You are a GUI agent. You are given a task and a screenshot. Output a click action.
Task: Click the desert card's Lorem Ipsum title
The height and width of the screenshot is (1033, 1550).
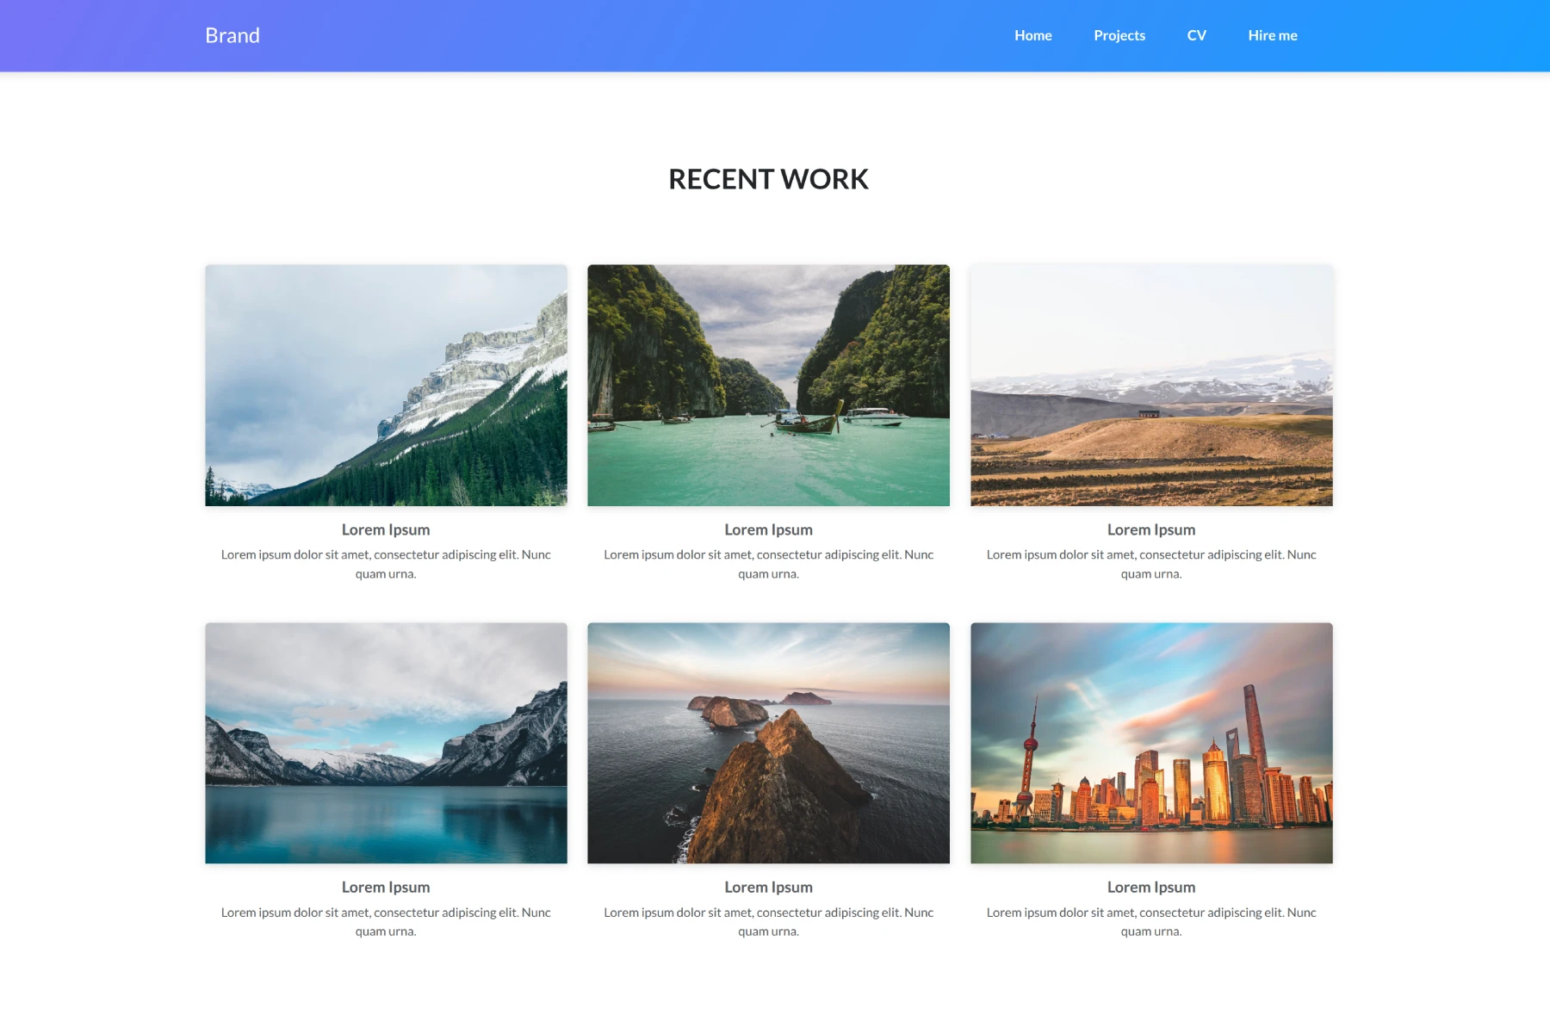tap(1151, 529)
